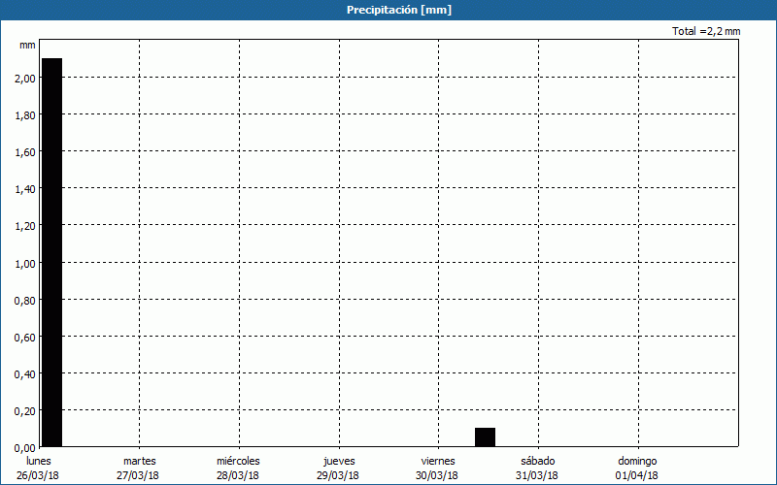Click the 0,20 y-axis value
This screenshot has height=485, width=777.
[x=25, y=410]
